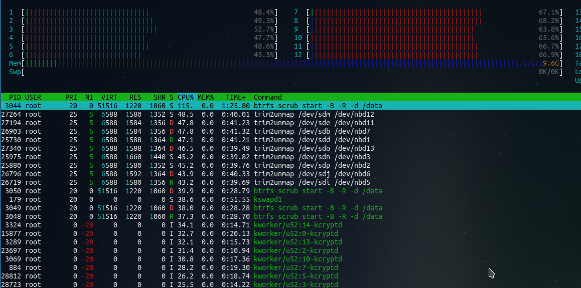Image resolution: width=581 pixels, height=288 pixels.
Task: Select trim2unmap /dev/sde /dev/nbd11 process row
Action: 290,123
